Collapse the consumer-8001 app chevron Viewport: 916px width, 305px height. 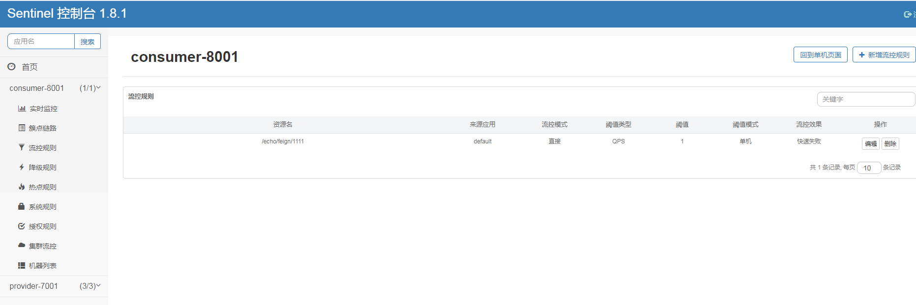pos(98,87)
